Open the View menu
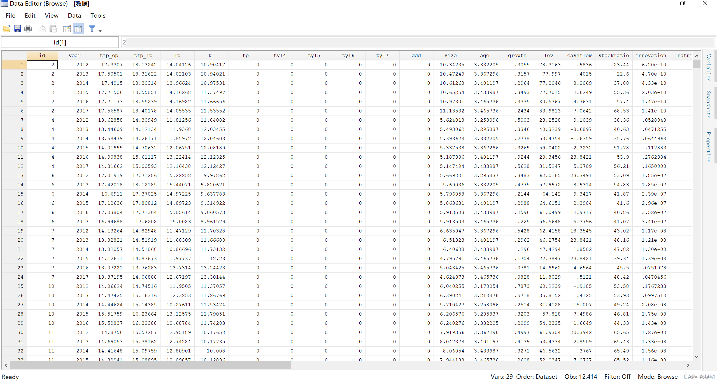The image size is (717, 381). [52, 16]
